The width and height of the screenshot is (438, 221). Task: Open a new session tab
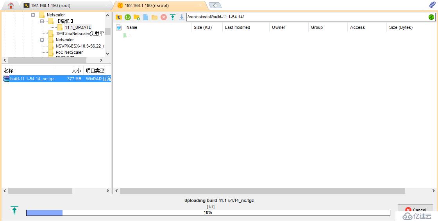click(x=215, y=5)
